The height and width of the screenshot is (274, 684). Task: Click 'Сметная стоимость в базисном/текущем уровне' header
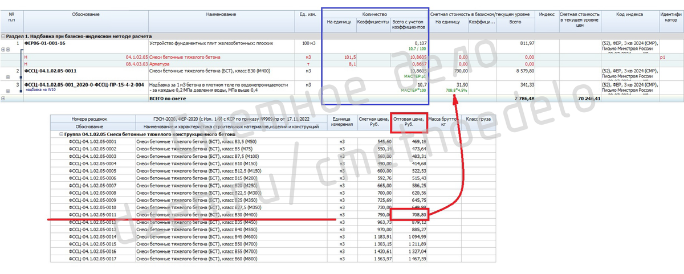pos(482,14)
